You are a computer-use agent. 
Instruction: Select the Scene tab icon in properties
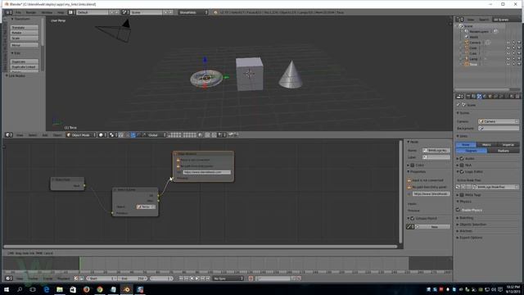coord(479,97)
